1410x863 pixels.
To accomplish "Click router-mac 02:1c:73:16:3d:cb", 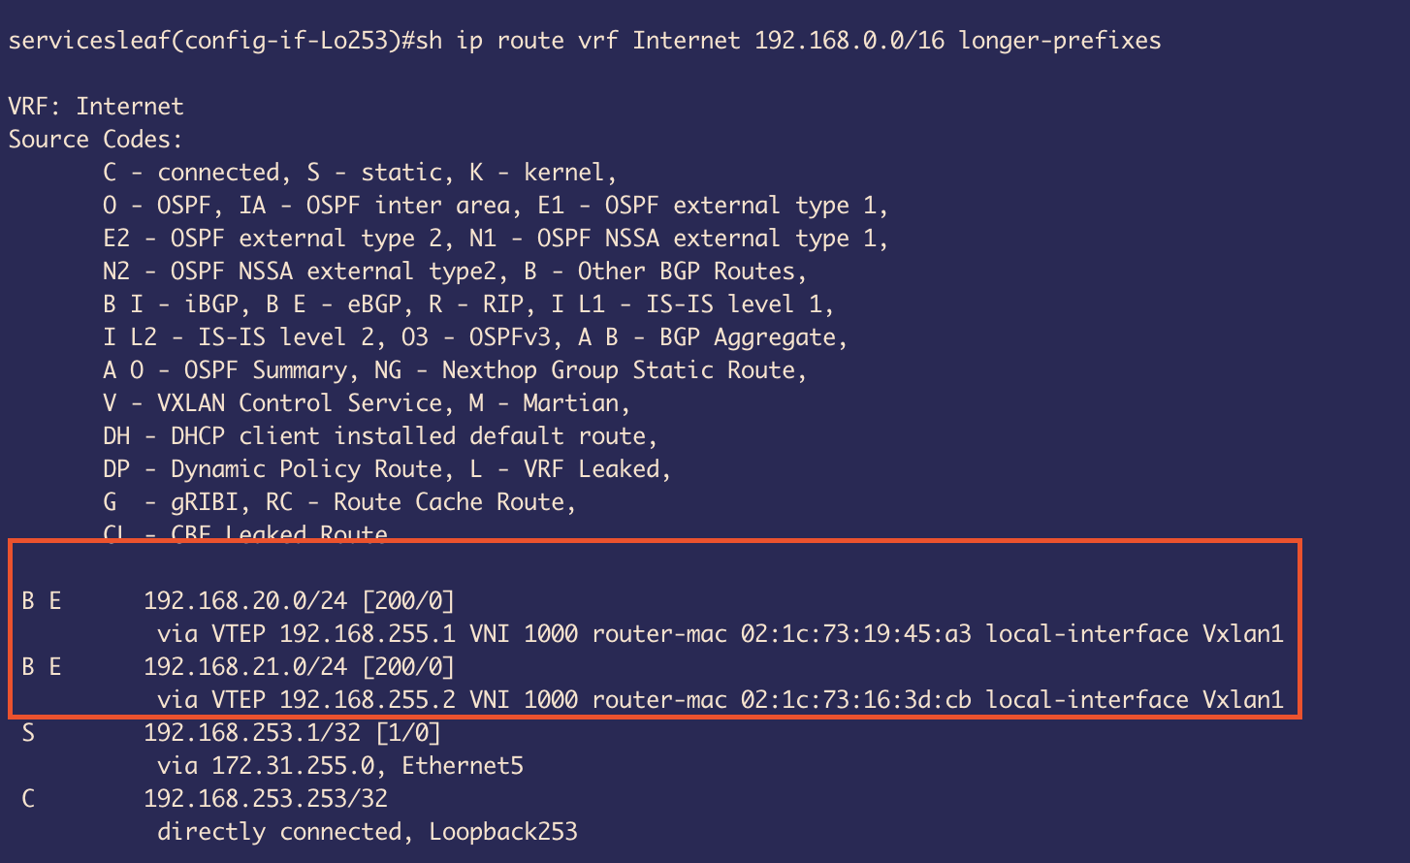I will pyautogui.click(x=856, y=700).
